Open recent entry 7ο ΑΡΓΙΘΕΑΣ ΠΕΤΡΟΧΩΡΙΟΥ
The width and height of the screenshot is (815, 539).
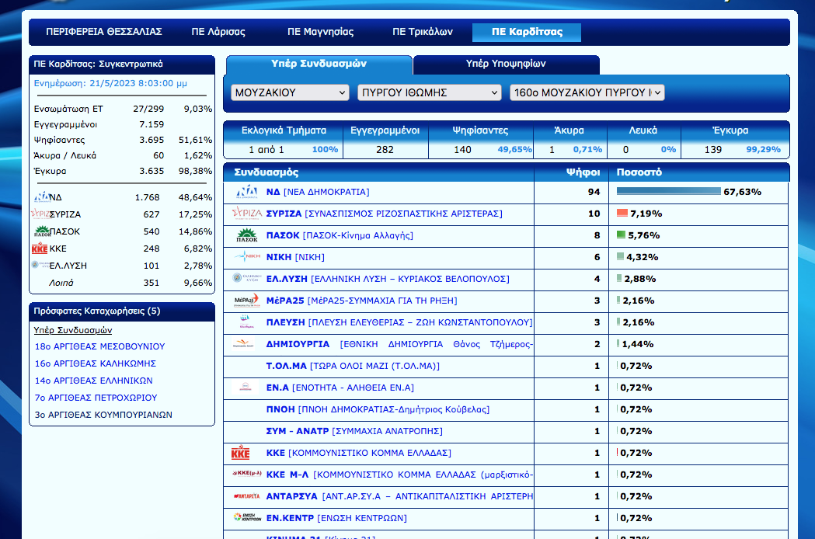[x=96, y=398]
